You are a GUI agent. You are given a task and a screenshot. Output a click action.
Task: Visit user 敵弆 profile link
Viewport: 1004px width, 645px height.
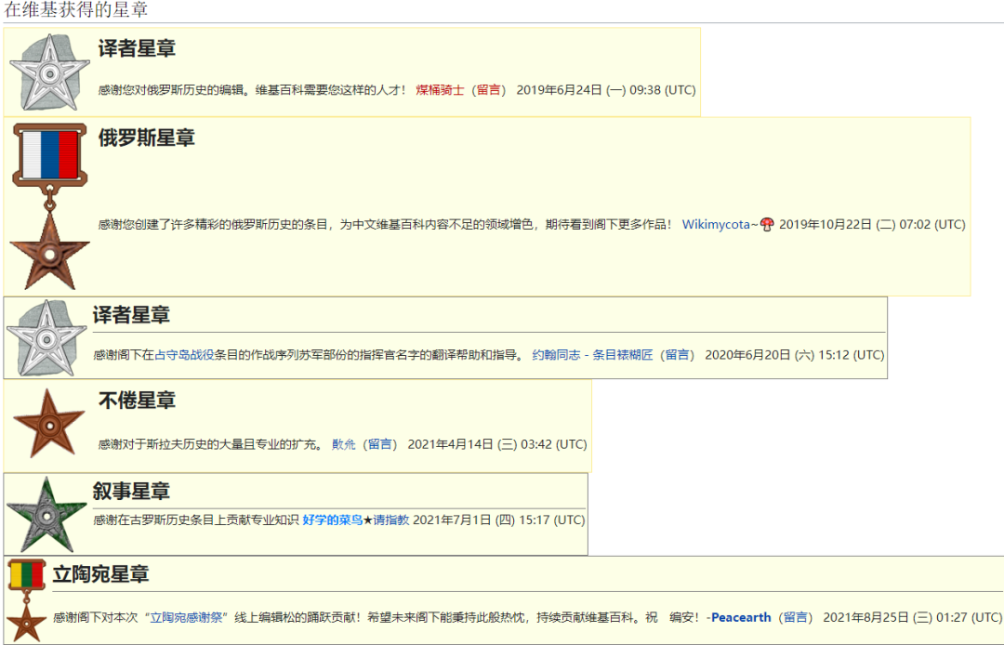tap(344, 444)
